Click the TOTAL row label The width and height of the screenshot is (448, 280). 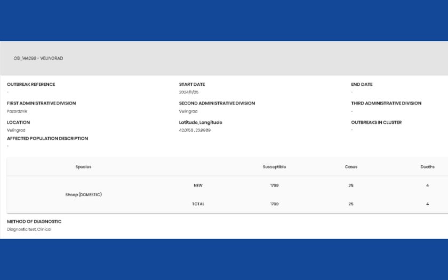tap(198, 204)
